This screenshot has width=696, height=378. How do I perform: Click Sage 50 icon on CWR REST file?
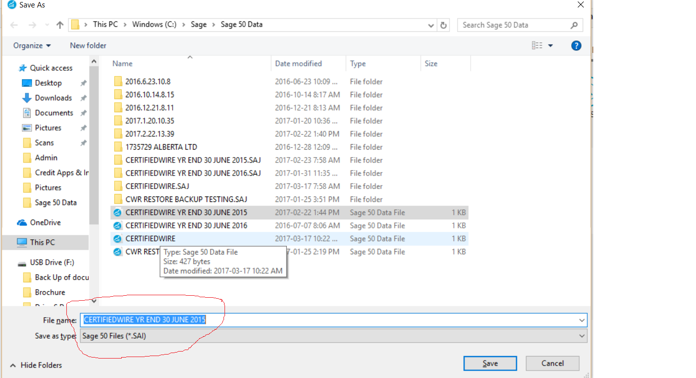(x=118, y=252)
